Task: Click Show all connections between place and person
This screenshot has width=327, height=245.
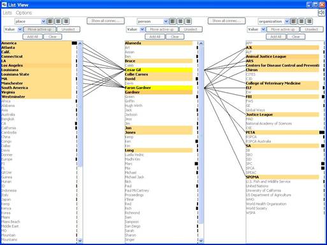Action: click(106, 21)
